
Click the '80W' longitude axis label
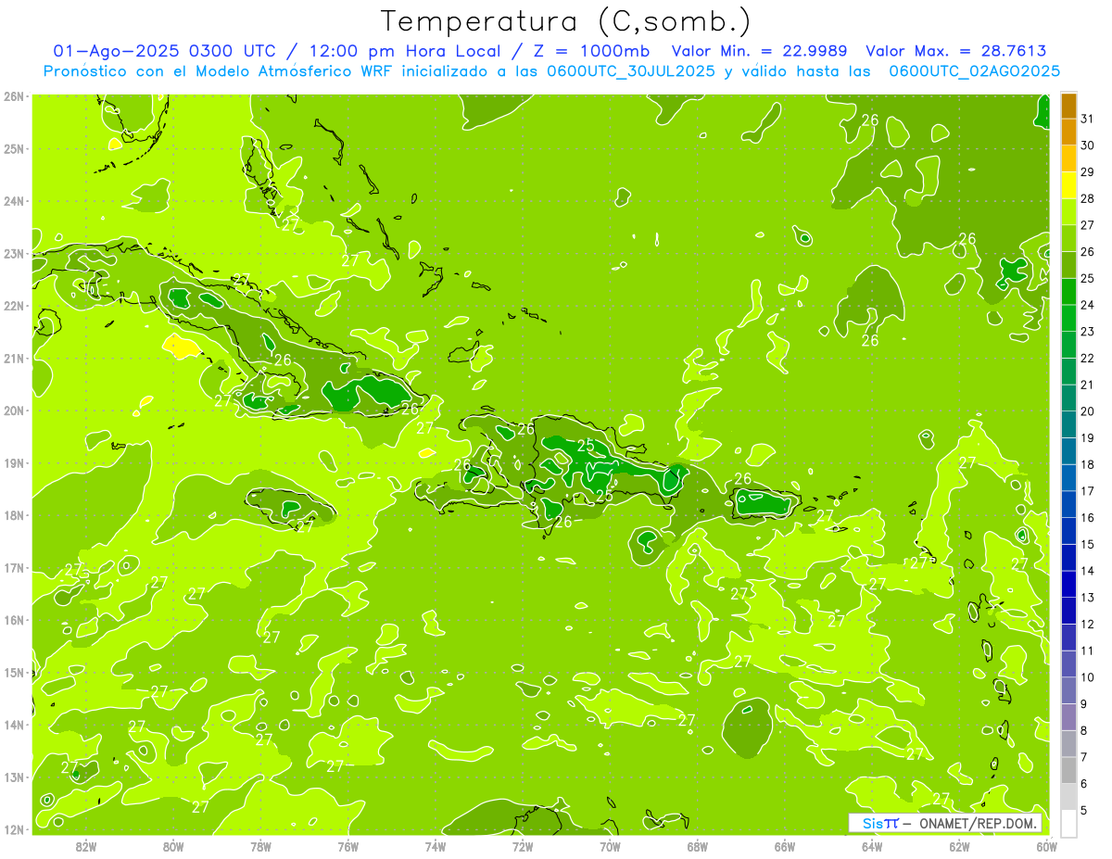(x=173, y=846)
